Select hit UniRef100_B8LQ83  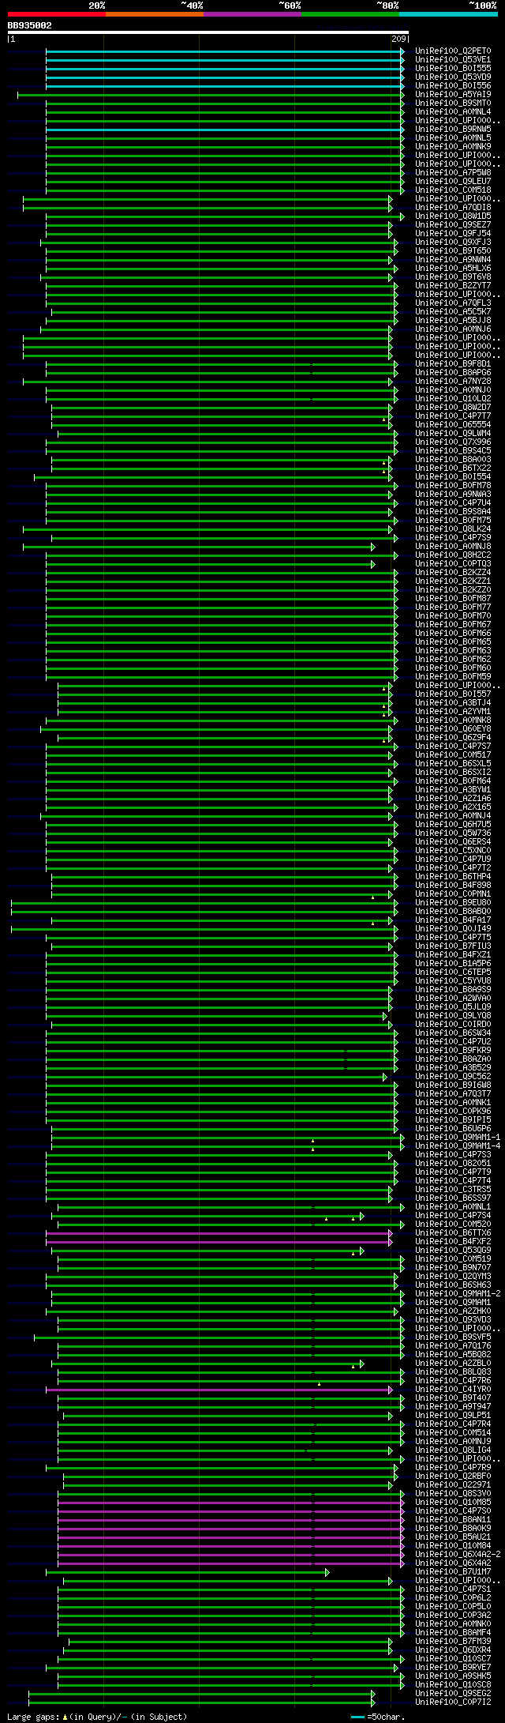[x=453, y=1372]
